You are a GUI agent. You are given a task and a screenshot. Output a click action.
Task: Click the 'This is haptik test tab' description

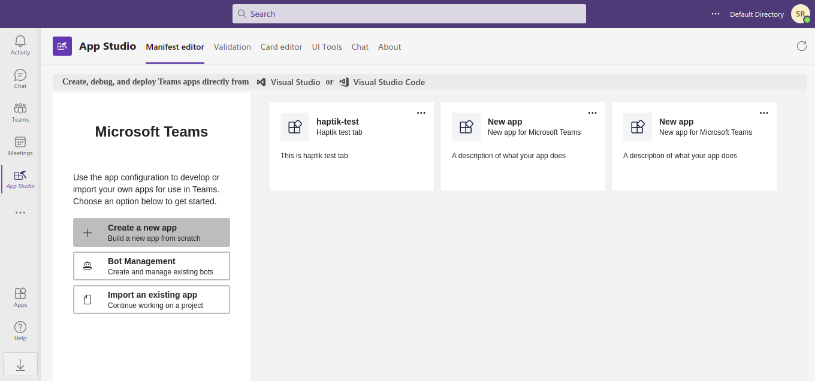314,156
